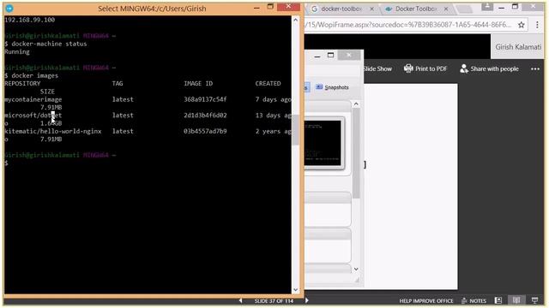Screen dimensions: 549x308
Task: Click the IMAGE ID column header
Action: coord(198,84)
